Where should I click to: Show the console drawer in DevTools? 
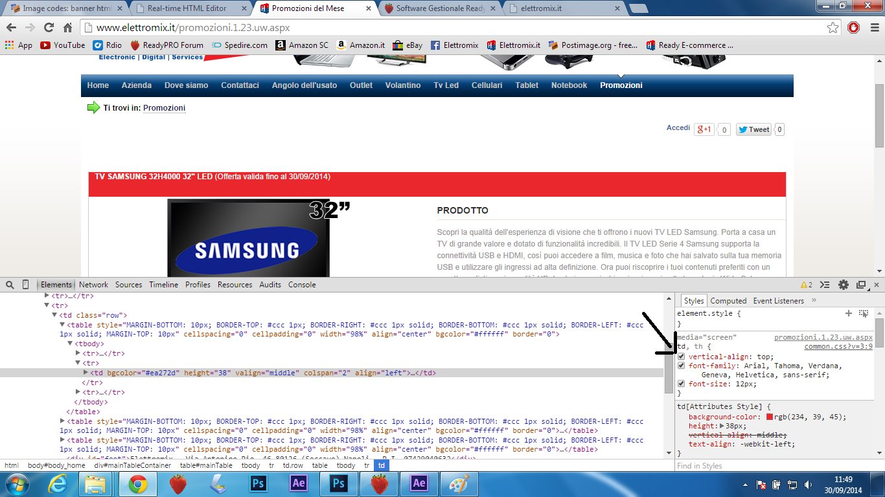[x=825, y=285]
